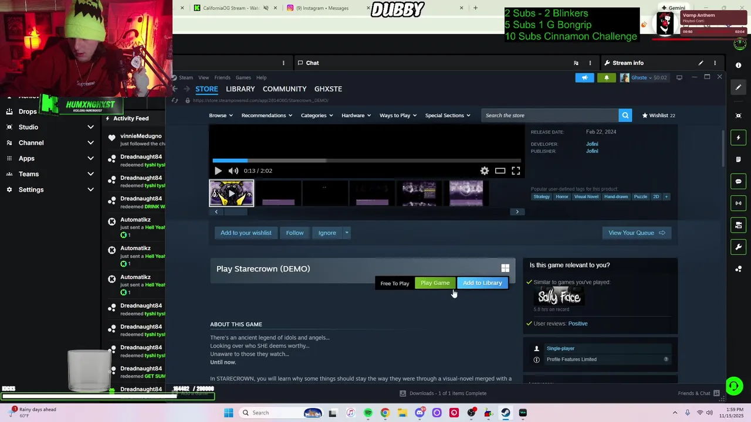
Task: Mute the trailer video volume
Action: pos(234,171)
